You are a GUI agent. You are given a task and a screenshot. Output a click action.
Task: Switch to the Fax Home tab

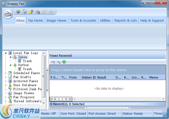[35, 20]
